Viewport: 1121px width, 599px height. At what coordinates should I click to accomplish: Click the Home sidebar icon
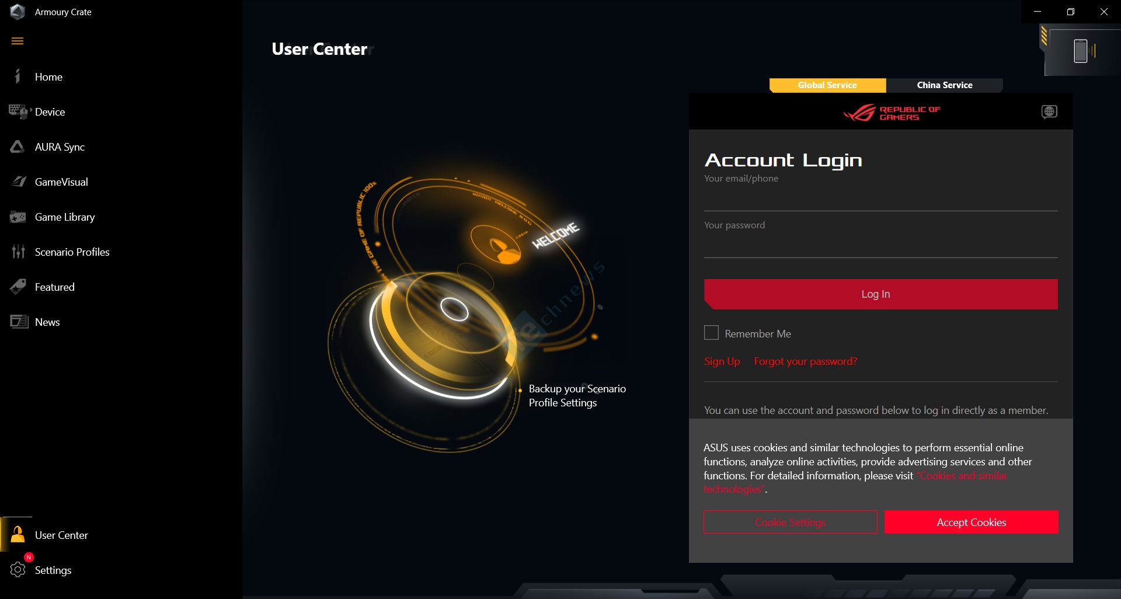18,76
